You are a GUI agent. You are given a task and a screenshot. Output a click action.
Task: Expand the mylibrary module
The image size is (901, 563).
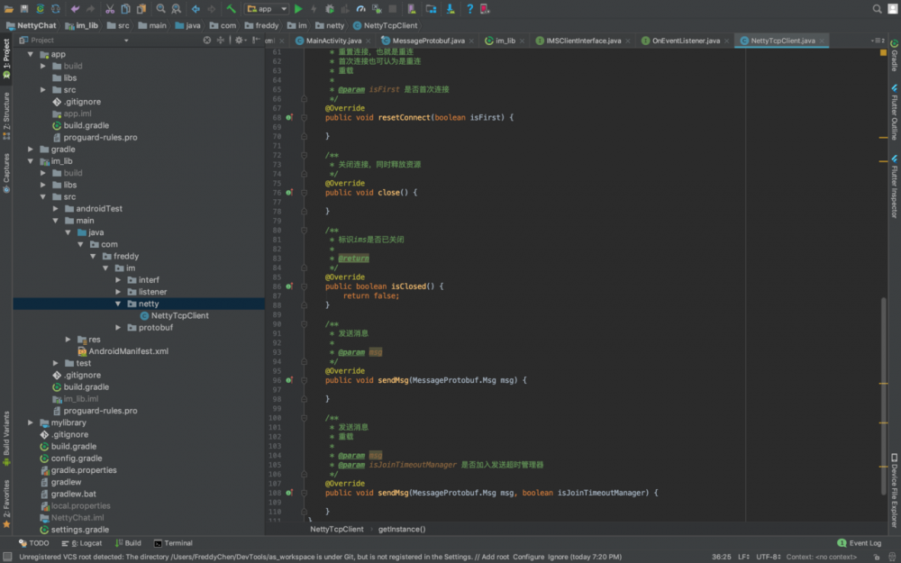point(30,422)
